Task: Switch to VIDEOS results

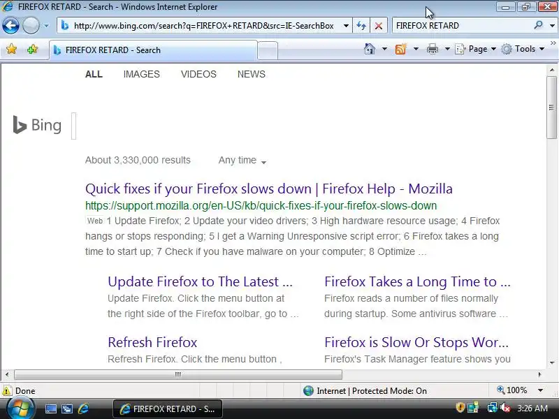Action: pos(198,74)
